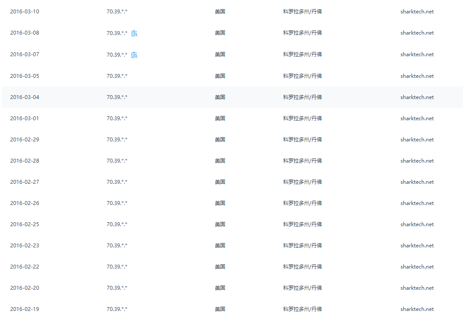Click the sharktech.net link for 2016-03-10
Screen dimensions: 463x317
click(x=417, y=12)
